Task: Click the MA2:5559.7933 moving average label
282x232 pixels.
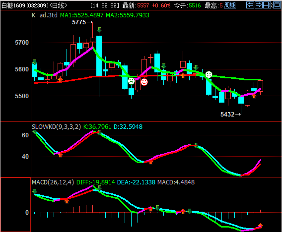Action: pos(128,15)
